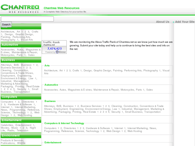Open Real Estate in the main Business box
Image resolution: width=195 pixels, height=146 pixels.
tap(89, 112)
